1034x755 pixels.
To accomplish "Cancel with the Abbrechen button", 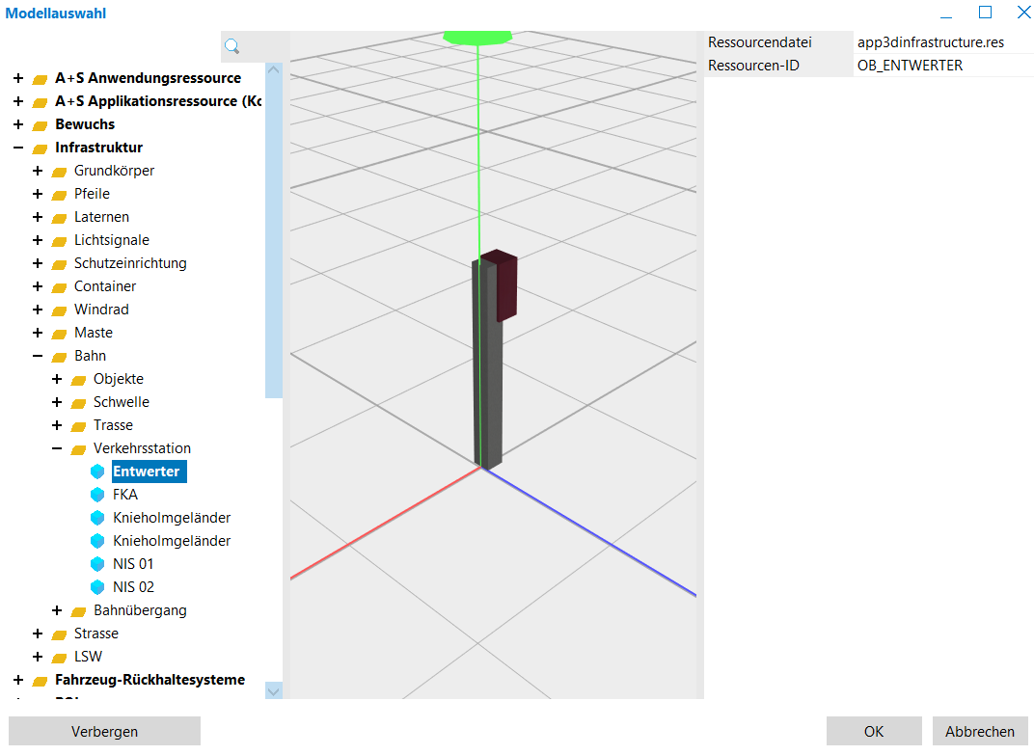I will click(979, 731).
